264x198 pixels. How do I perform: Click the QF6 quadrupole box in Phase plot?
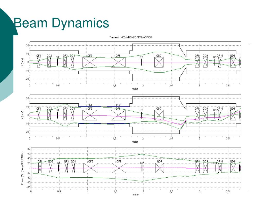click(119, 168)
